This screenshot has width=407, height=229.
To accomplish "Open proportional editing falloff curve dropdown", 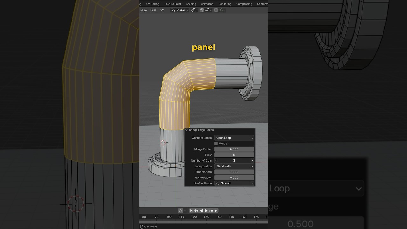I will [x=222, y=10].
